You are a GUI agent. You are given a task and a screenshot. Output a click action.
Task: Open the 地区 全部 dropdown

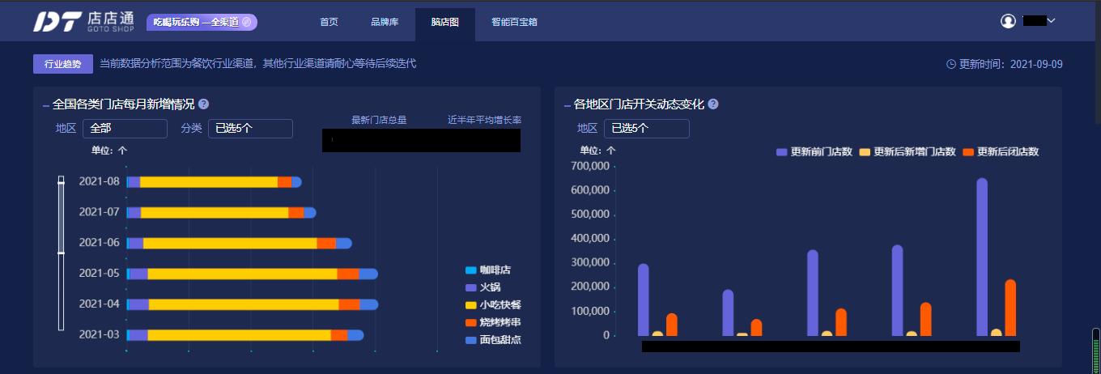click(x=125, y=128)
